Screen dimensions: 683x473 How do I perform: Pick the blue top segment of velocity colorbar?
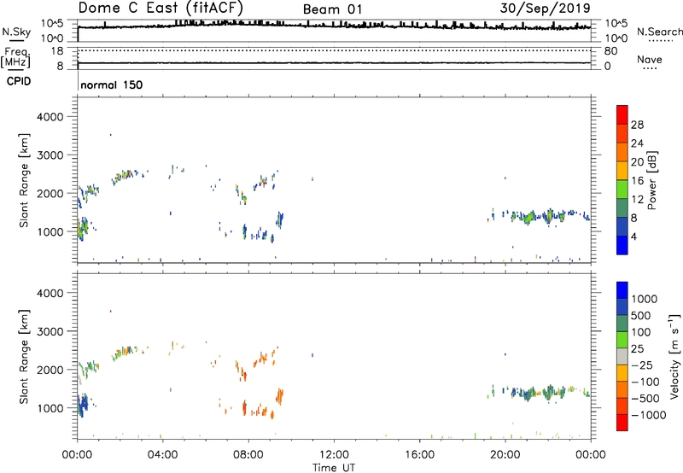(x=622, y=290)
